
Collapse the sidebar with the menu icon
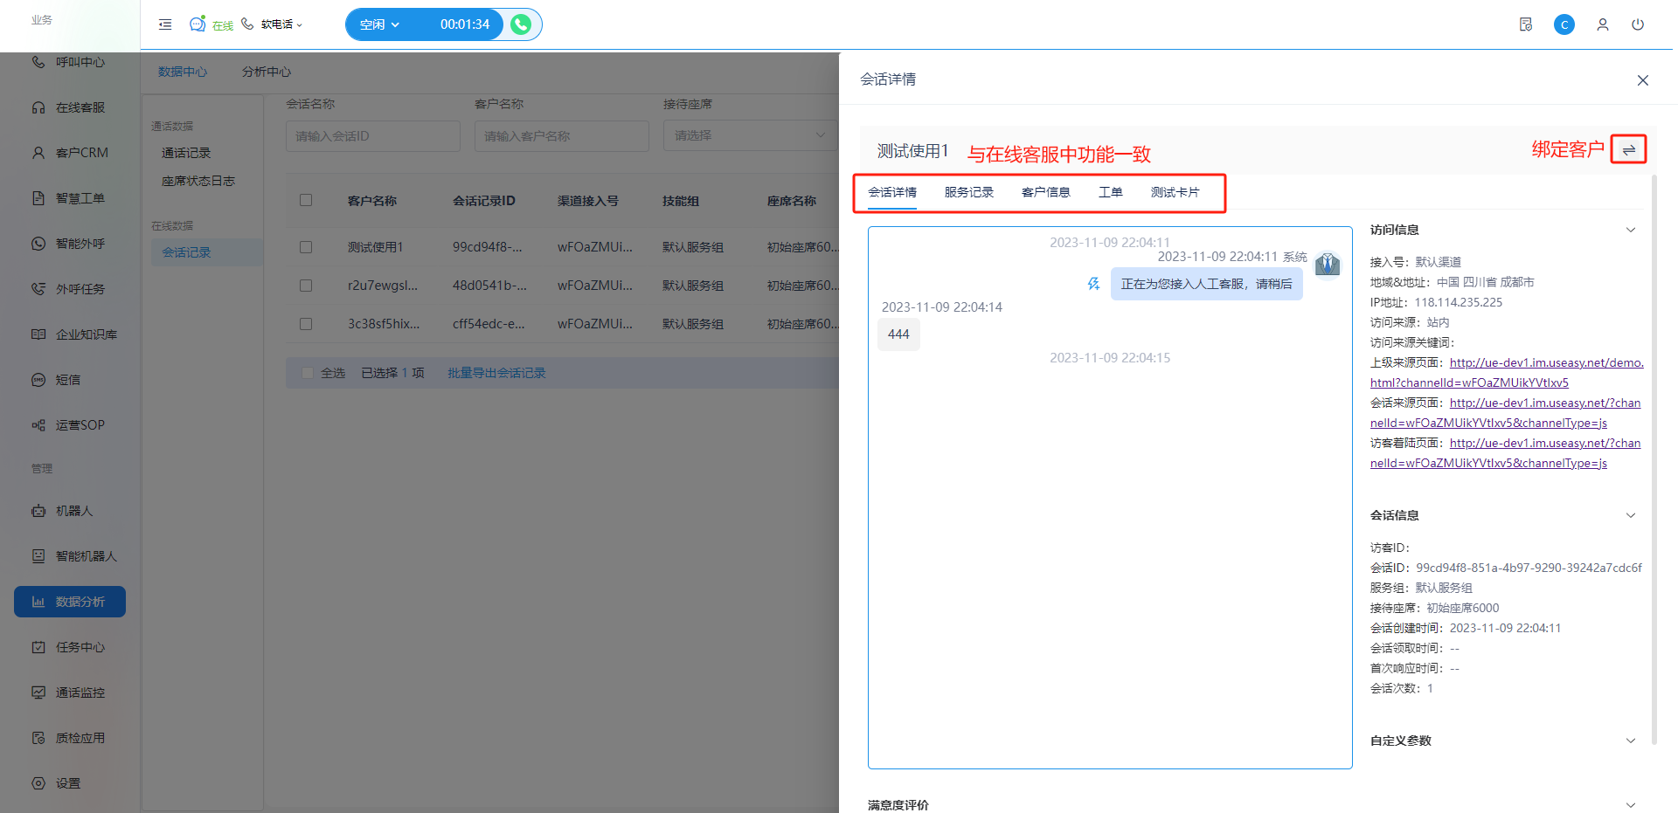click(x=165, y=24)
